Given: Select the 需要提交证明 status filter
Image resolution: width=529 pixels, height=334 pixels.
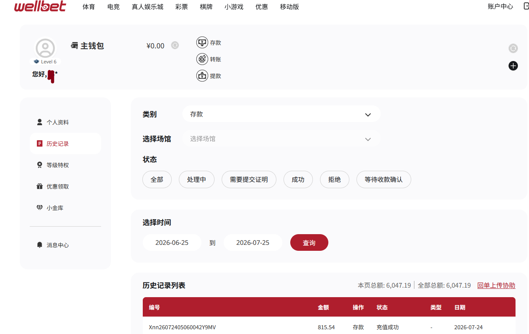Looking at the screenshot, I should 249,179.
